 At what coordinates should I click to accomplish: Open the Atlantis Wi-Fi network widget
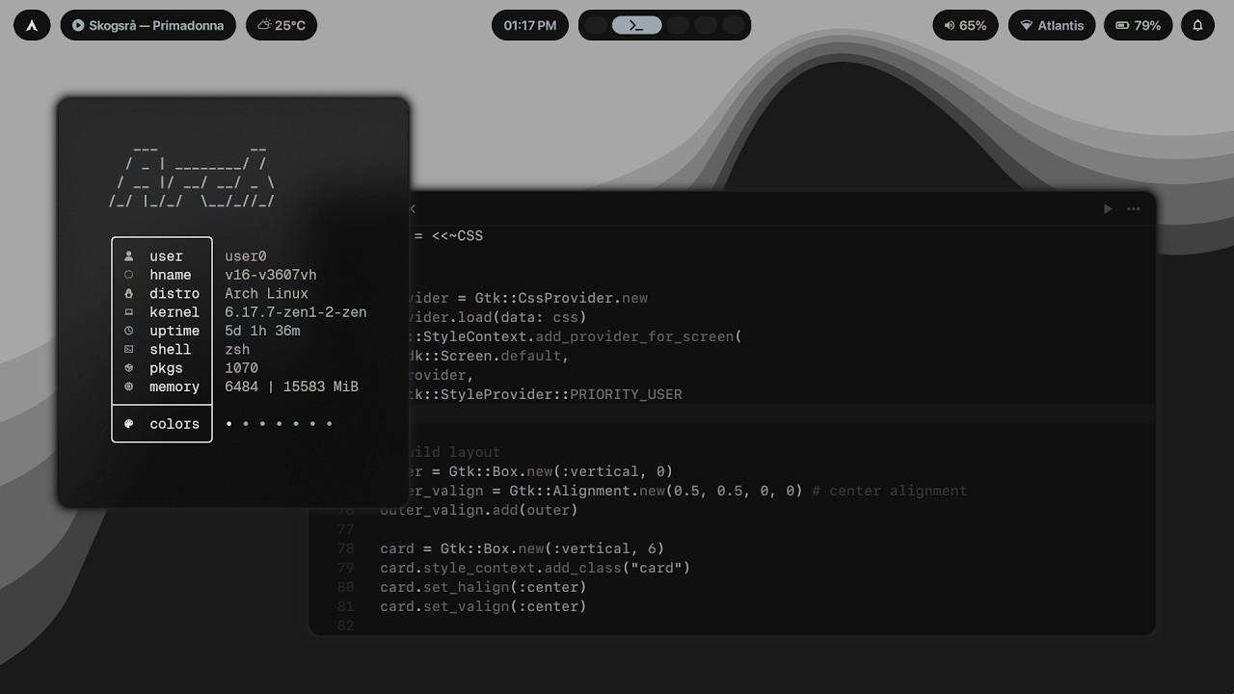[1051, 25]
